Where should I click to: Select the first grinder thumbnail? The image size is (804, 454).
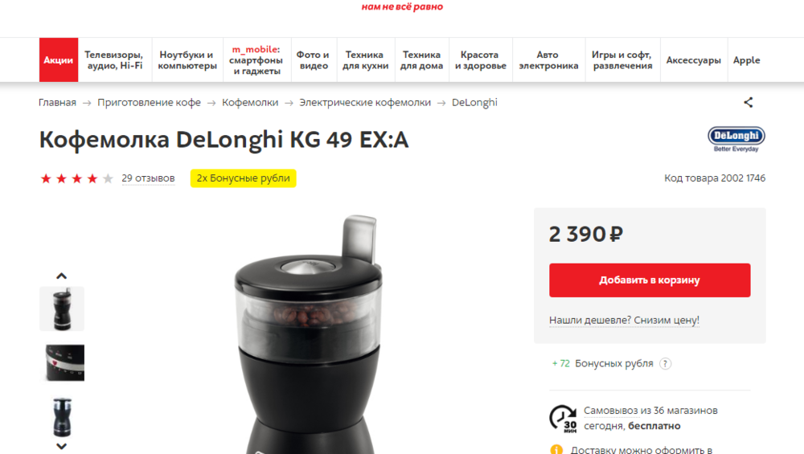(x=62, y=309)
